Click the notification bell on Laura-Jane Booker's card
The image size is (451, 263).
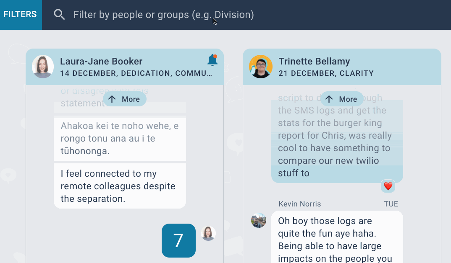point(212,60)
